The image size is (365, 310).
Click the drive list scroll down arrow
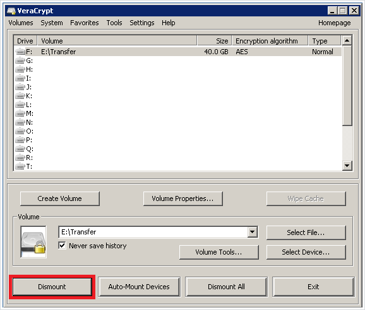point(347,166)
